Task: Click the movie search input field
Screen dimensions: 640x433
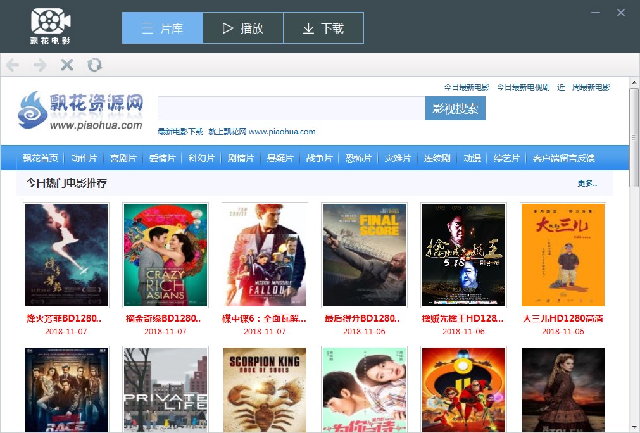Action: pyautogui.click(x=291, y=108)
